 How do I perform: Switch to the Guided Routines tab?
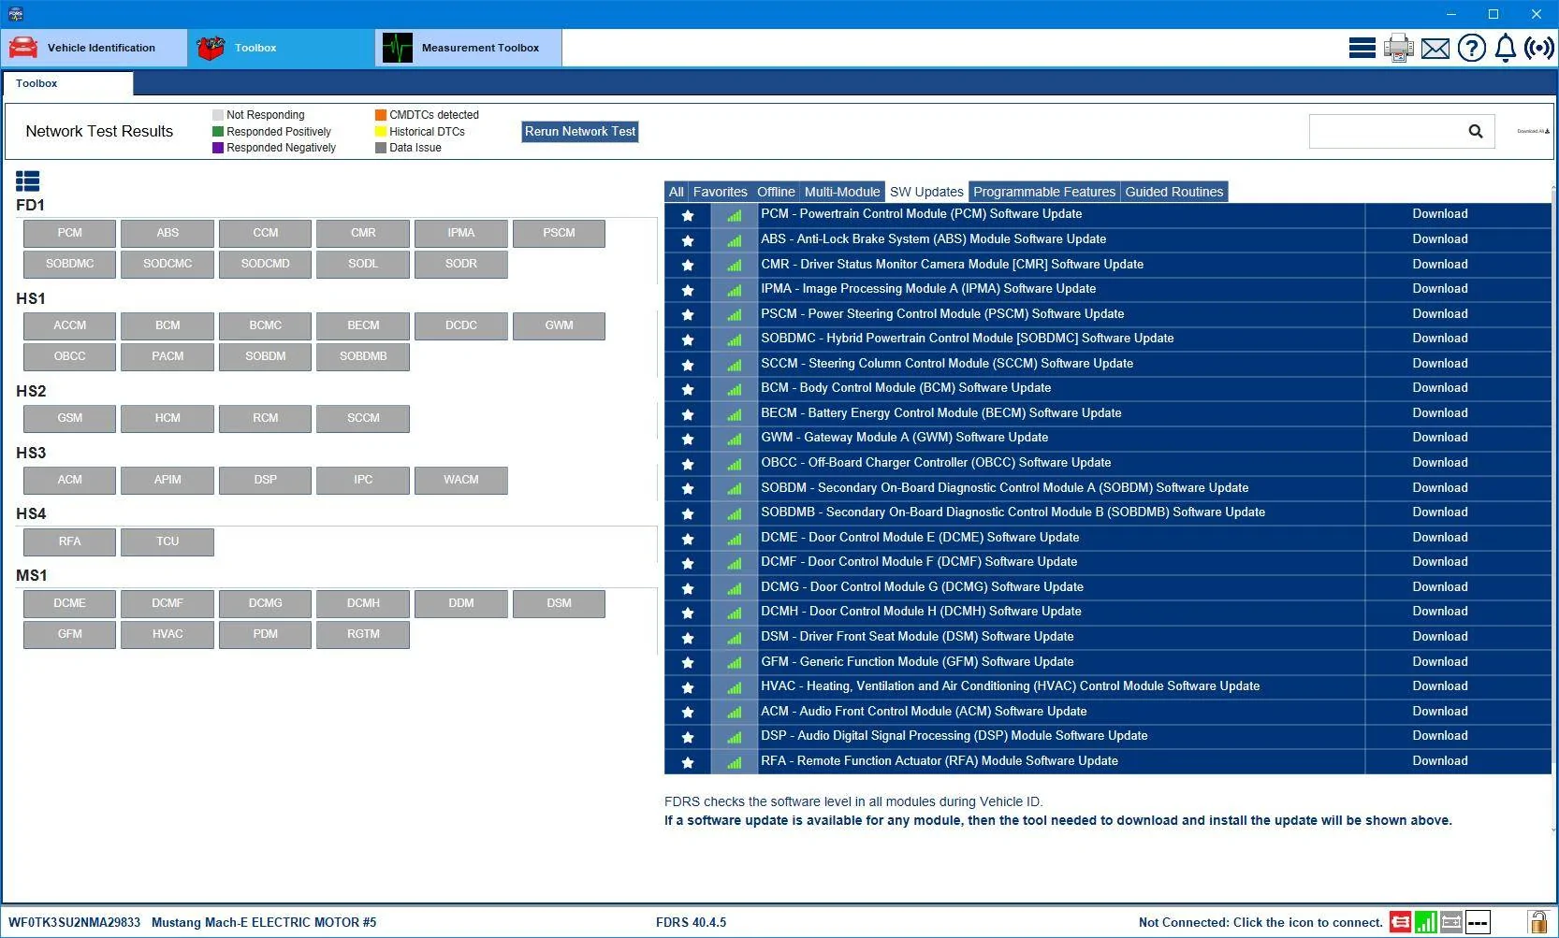tap(1173, 192)
